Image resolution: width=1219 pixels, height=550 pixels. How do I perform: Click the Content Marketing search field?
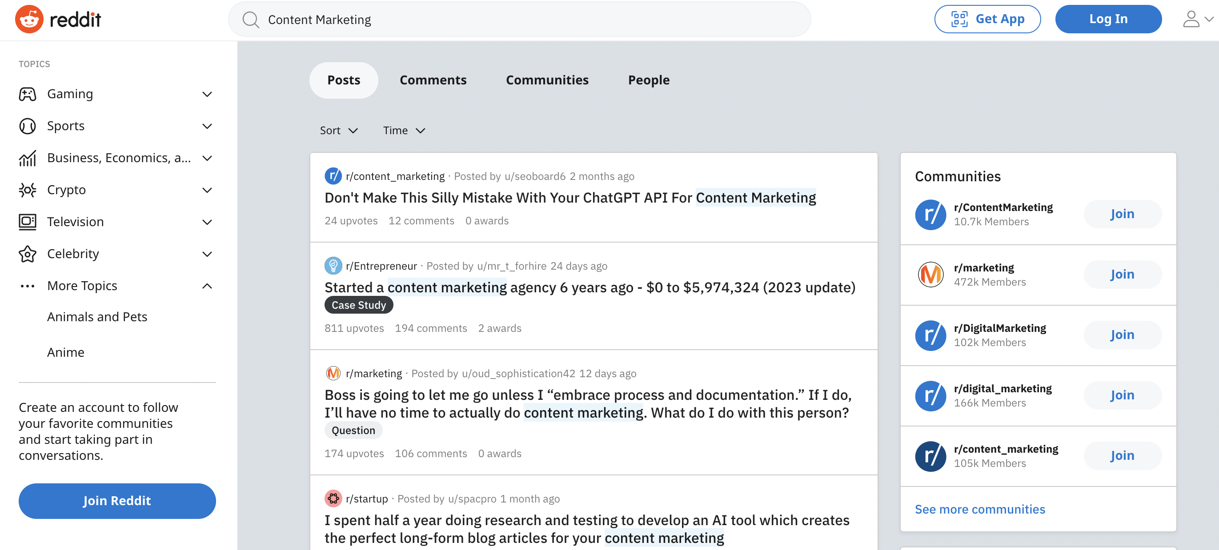coord(519,20)
